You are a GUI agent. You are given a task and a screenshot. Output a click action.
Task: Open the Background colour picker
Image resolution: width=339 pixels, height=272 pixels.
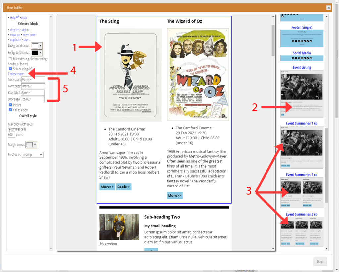tap(37, 46)
